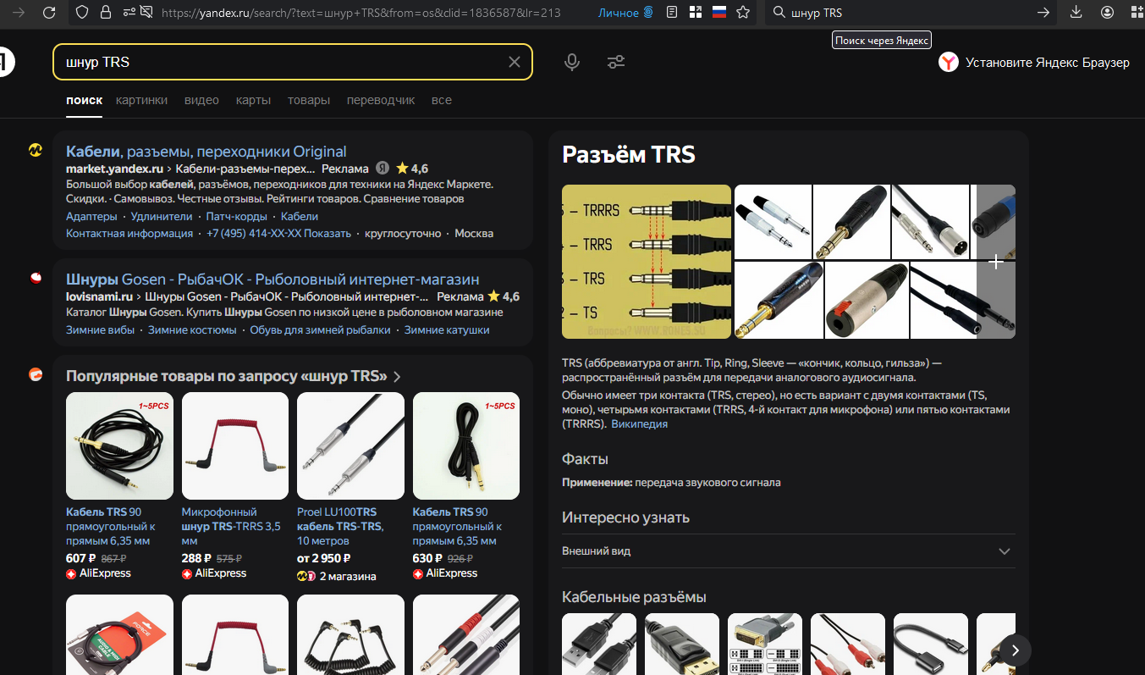
Task: Open the search filters slider icon
Action: [616, 62]
